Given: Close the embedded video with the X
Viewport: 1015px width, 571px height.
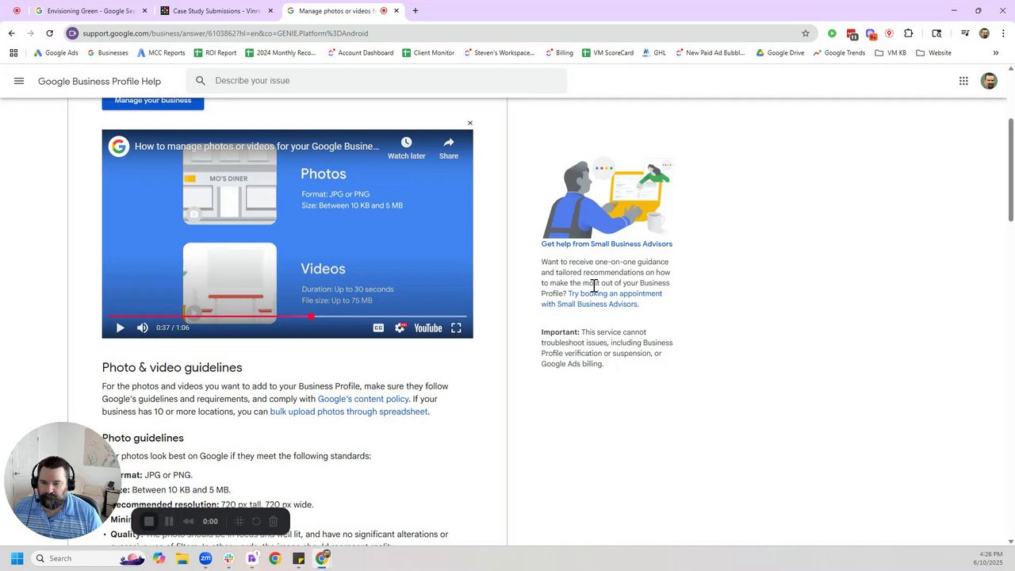Looking at the screenshot, I should tap(469, 123).
